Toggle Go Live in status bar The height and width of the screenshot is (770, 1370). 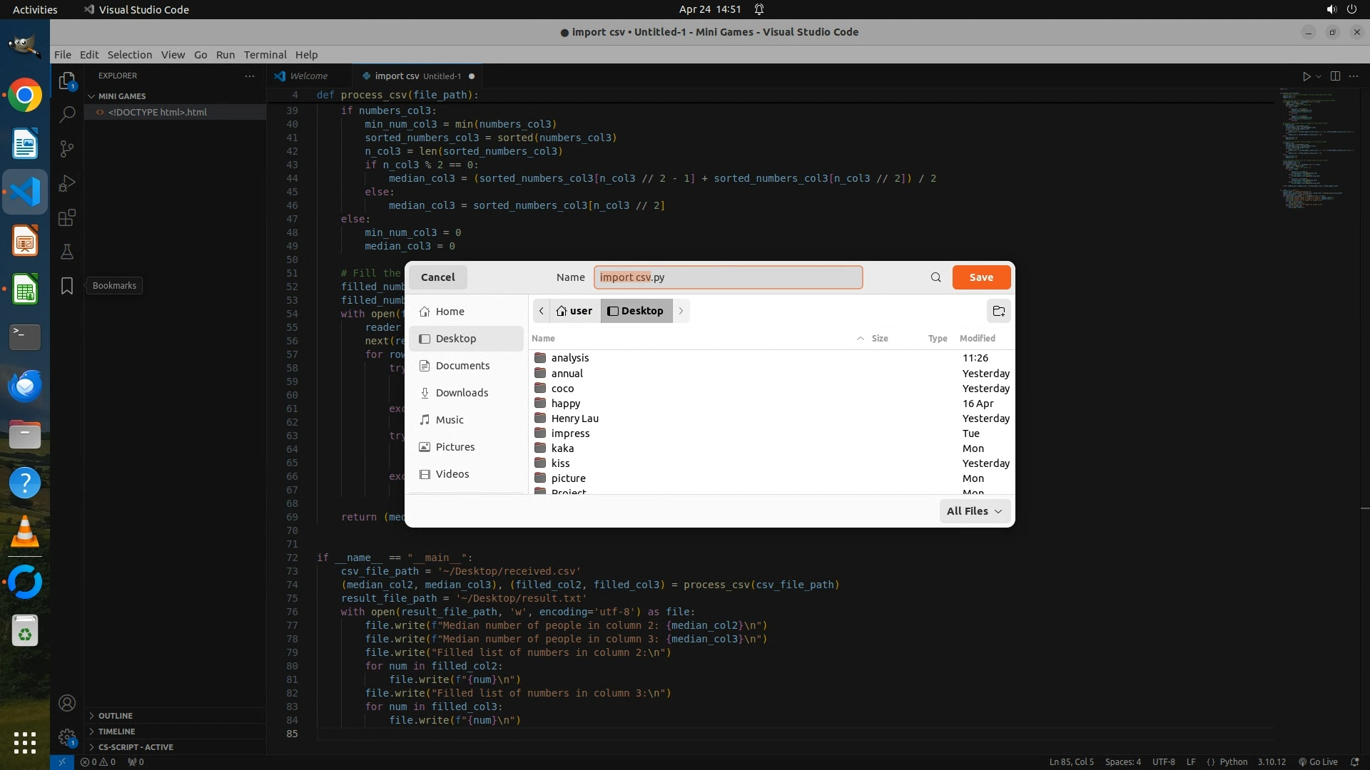[x=1318, y=761]
